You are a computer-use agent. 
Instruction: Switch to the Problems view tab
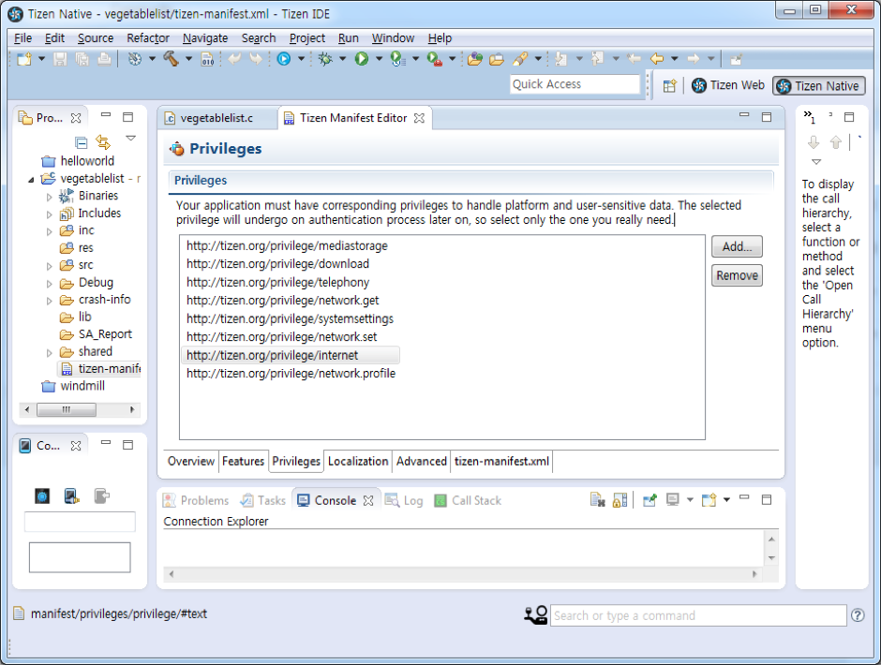[x=196, y=500]
